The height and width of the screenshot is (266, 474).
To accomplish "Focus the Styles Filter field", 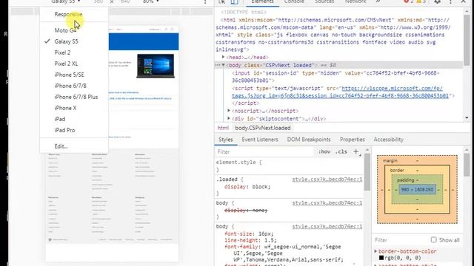I will 264,151.
